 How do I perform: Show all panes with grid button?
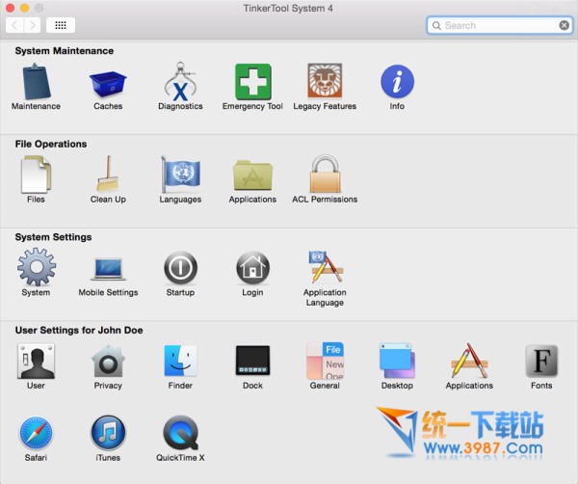[61, 25]
